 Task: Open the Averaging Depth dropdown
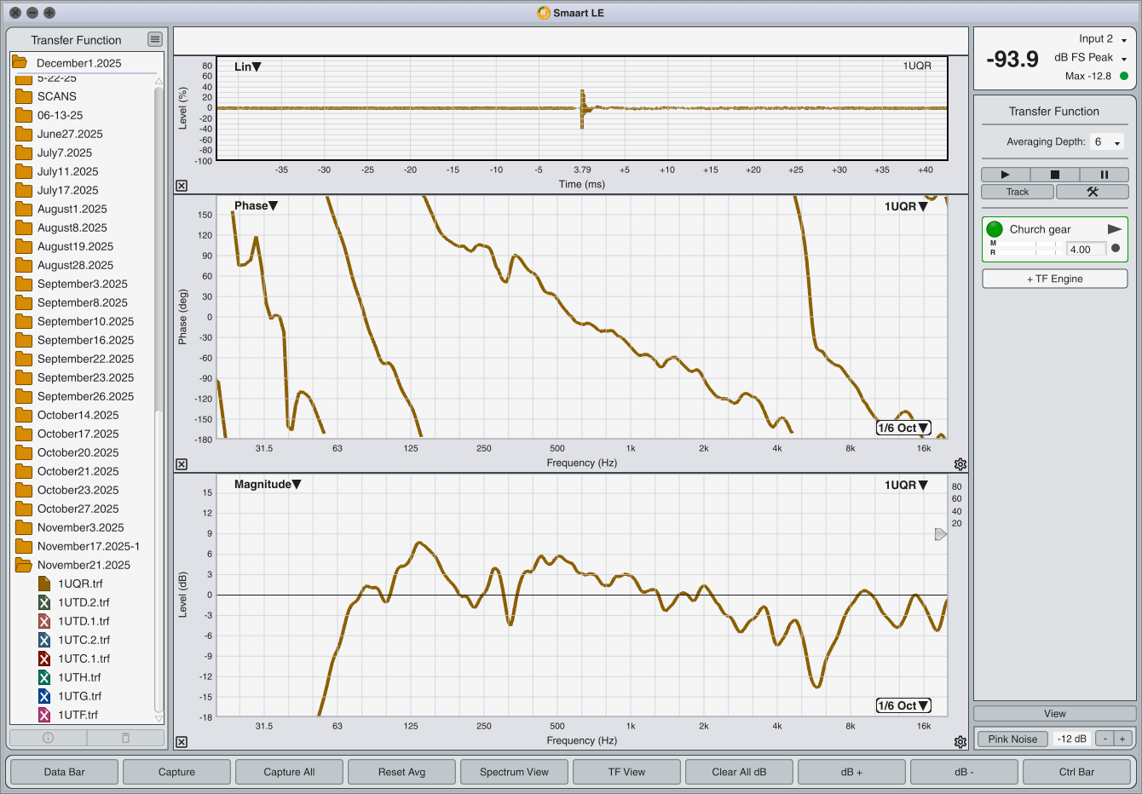tap(1108, 142)
